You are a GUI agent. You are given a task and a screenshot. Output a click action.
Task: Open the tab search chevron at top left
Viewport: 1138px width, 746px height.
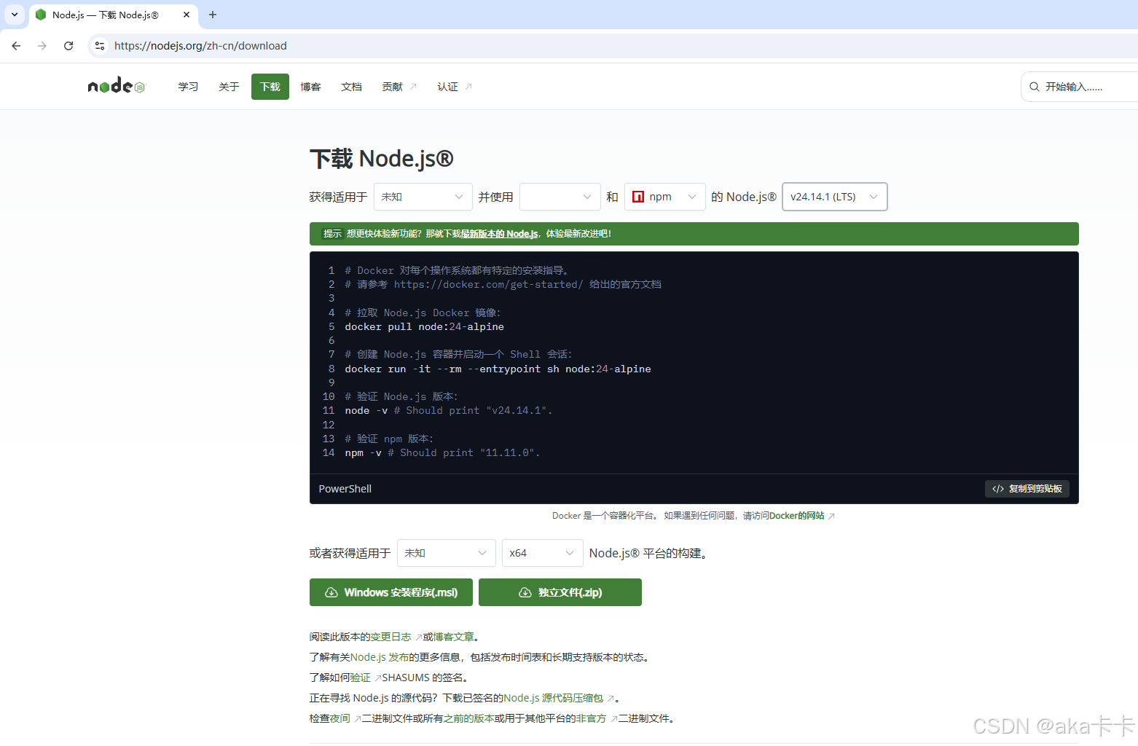click(15, 15)
